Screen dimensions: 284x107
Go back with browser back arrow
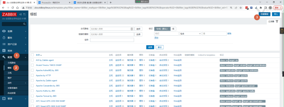[x=3, y=8]
